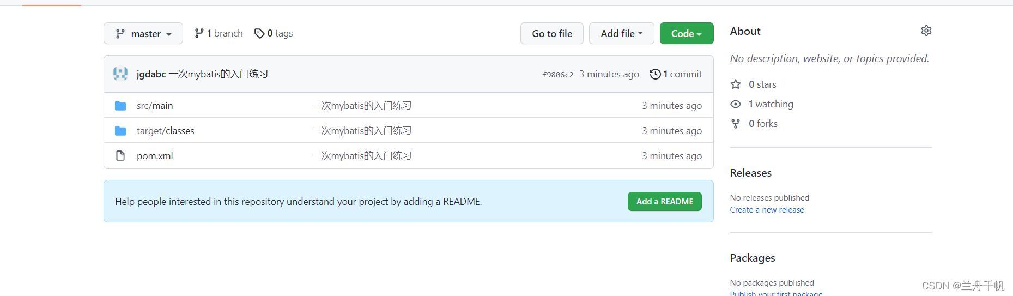Open the pom.xml file
This screenshot has width=1013, height=296.
pos(155,156)
